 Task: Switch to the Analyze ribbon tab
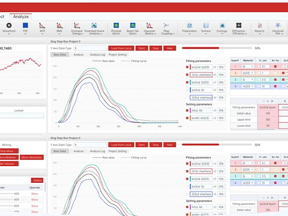(x=20, y=17)
